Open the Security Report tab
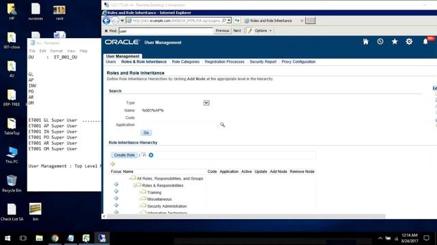The width and height of the screenshot is (437, 245). [263, 62]
